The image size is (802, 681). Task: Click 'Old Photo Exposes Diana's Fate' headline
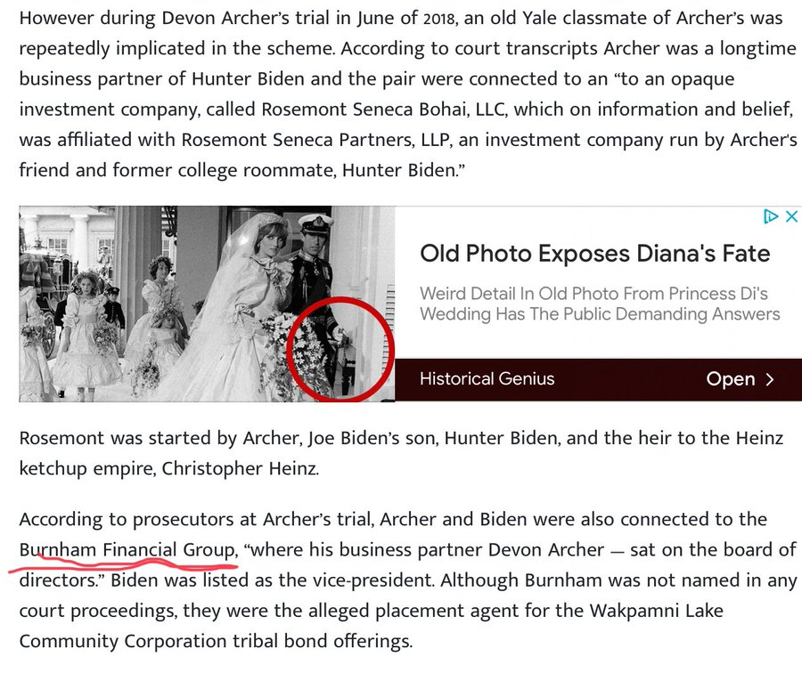pyautogui.click(x=595, y=254)
